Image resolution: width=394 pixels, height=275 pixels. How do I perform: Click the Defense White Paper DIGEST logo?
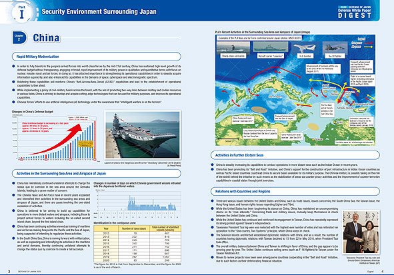click(x=354, y=12)
